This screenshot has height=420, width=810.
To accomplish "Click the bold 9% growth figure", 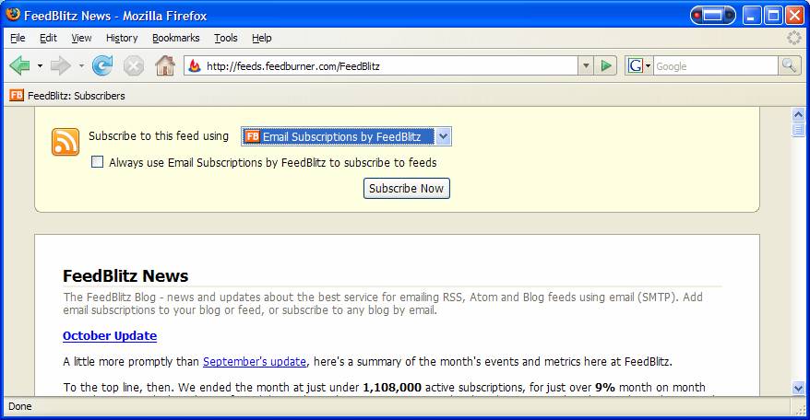I will tap(605, 388).
